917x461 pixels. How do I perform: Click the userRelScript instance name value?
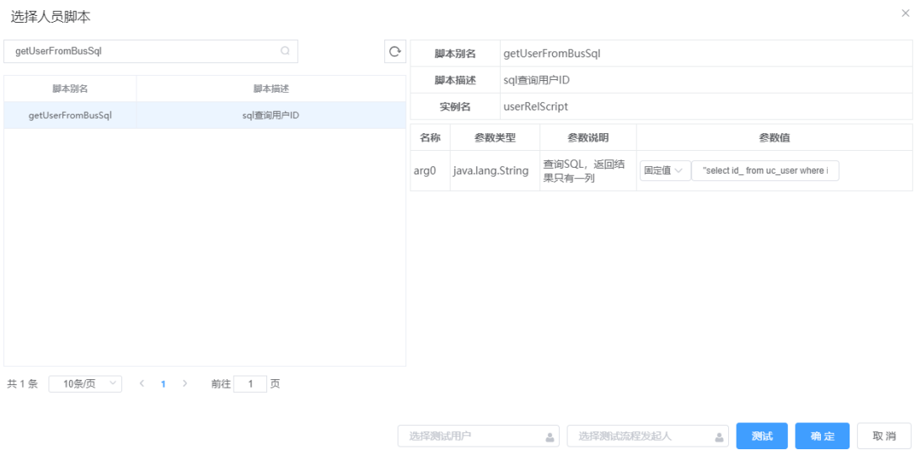point(535,106)
